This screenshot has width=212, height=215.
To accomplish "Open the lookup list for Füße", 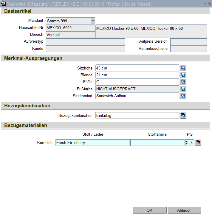I will click(x=183, y=82).
